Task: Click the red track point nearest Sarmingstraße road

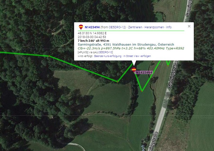Action: [x=168, y=66]
